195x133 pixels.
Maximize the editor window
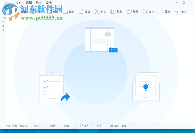pos(184,2)
